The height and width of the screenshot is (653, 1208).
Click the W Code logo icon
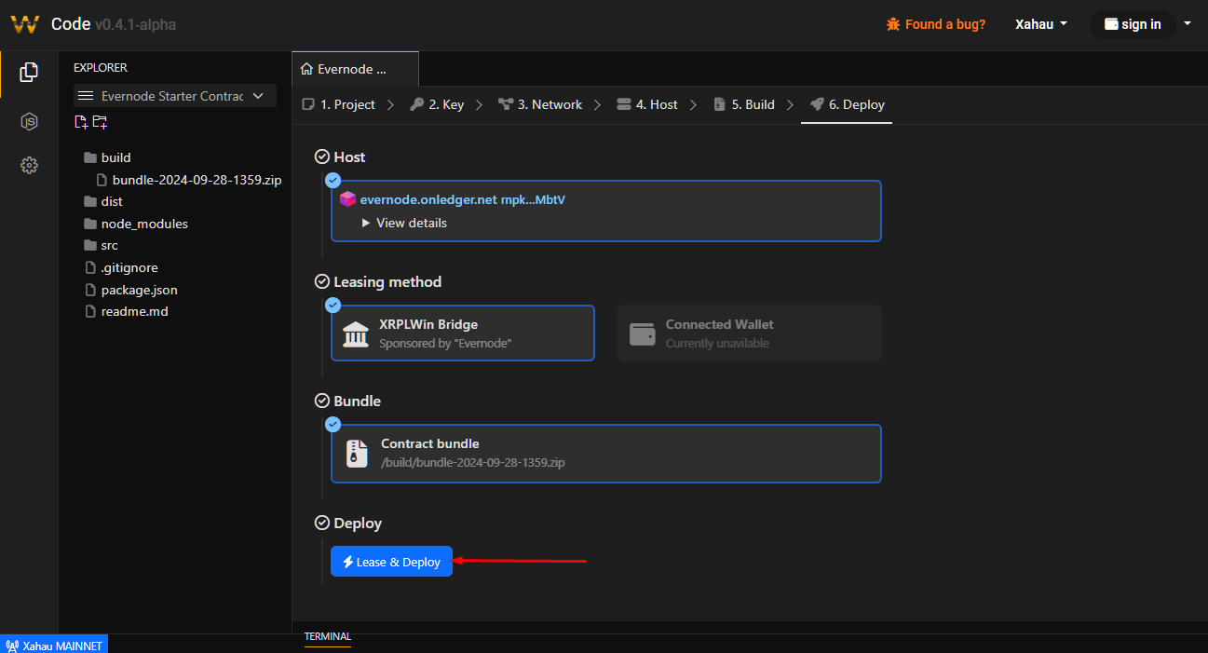point(24,24)
